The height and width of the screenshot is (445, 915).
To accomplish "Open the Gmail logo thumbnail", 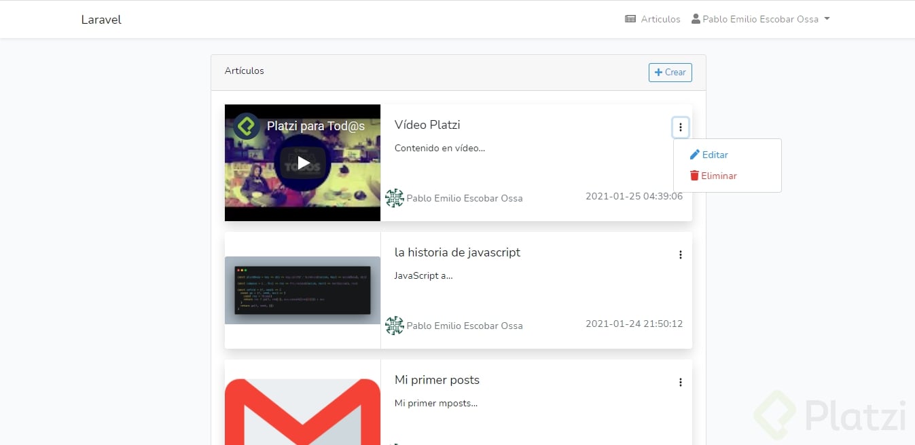I will [302, 412].
